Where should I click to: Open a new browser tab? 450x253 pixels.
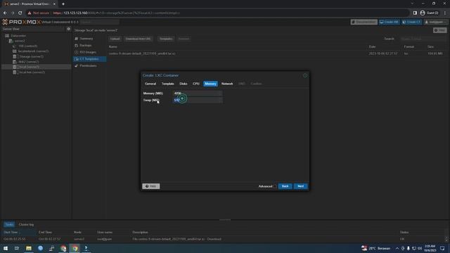click(63, 4)
